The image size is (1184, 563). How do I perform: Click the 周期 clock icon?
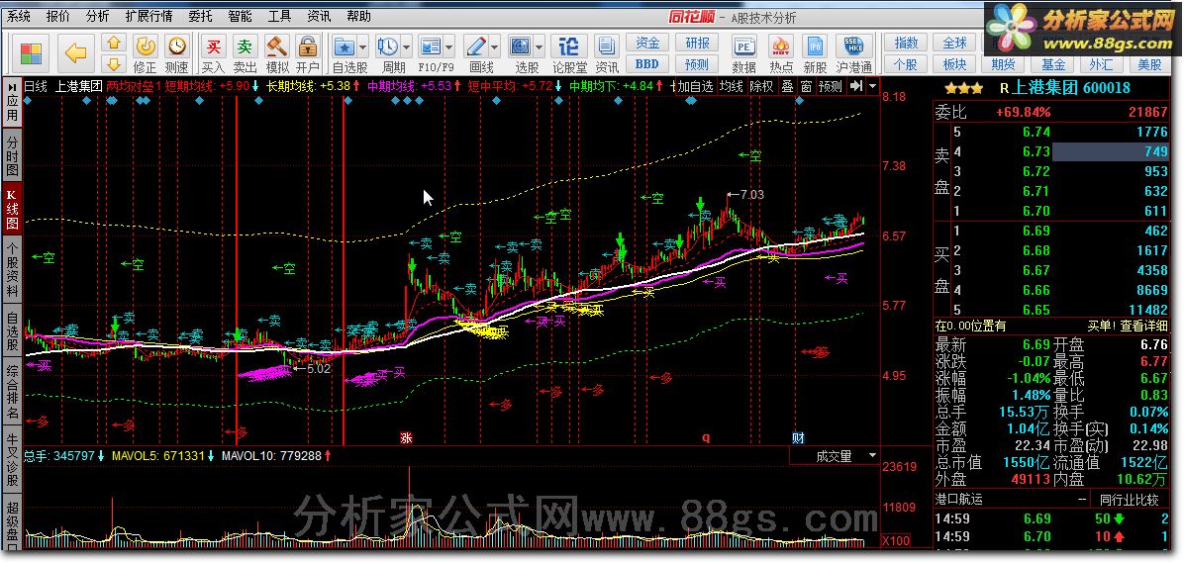point(387,47)
